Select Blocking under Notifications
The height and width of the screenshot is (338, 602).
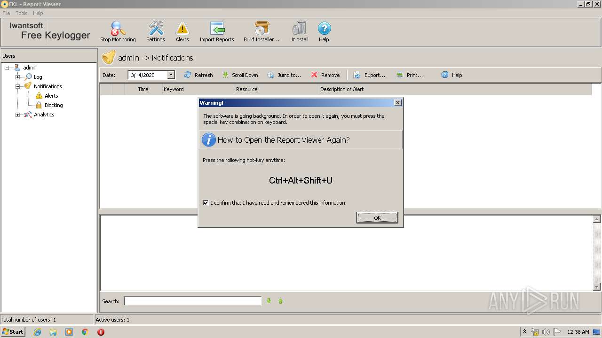[x=54, y=105]
